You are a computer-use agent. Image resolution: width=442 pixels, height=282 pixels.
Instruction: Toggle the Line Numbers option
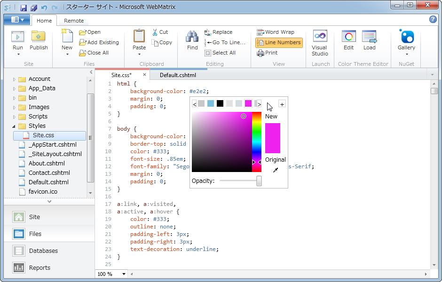(279, 42)
